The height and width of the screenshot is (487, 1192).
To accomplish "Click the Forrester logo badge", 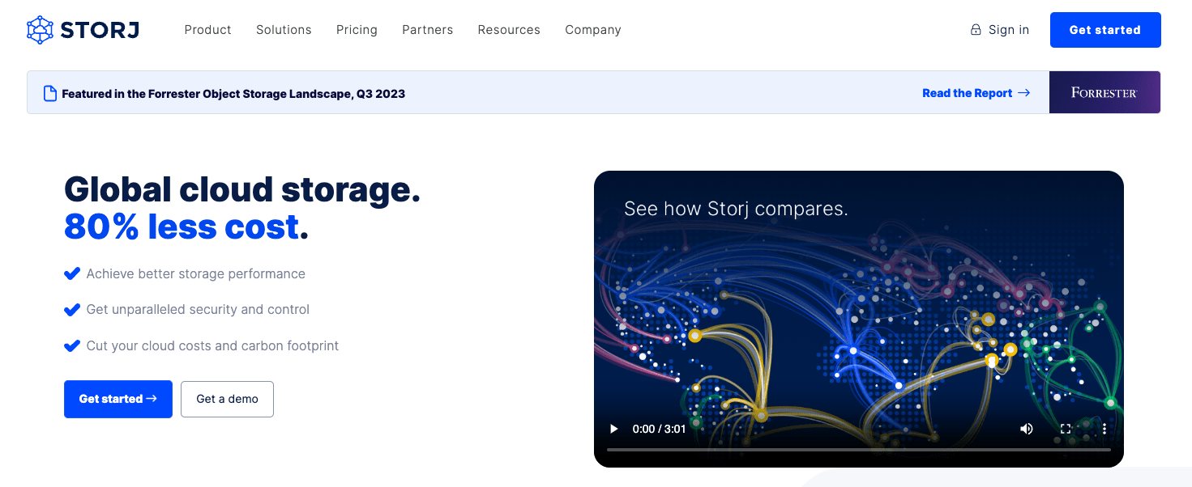I will tap(1104, 92).
